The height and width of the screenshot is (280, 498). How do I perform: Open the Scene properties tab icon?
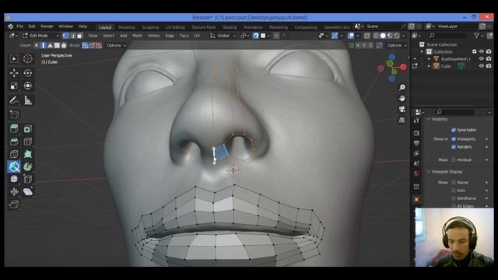416,163
